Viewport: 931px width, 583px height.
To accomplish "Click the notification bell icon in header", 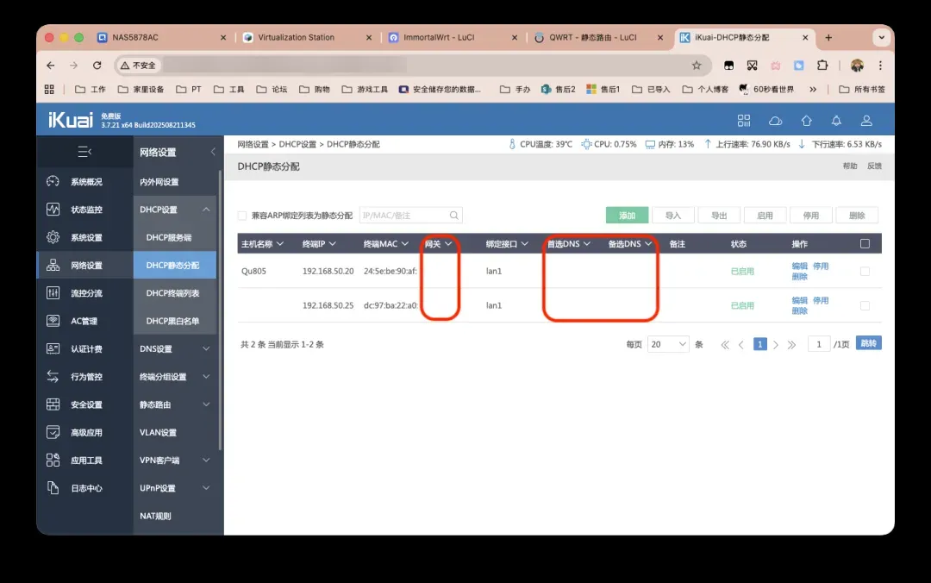I will 836,121.
